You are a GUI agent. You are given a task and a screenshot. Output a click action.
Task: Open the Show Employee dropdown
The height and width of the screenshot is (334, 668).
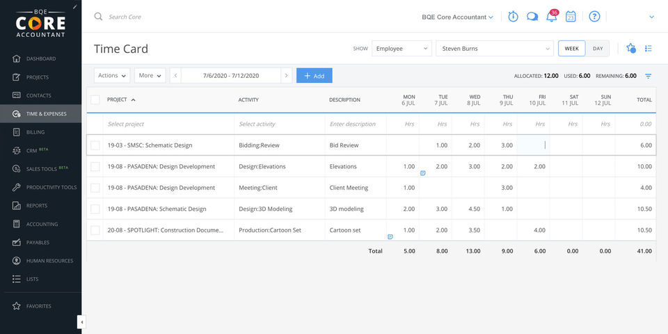401,49
